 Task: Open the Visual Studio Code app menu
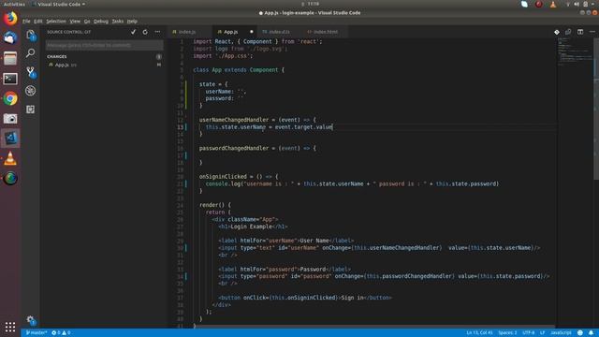[59, 4]
